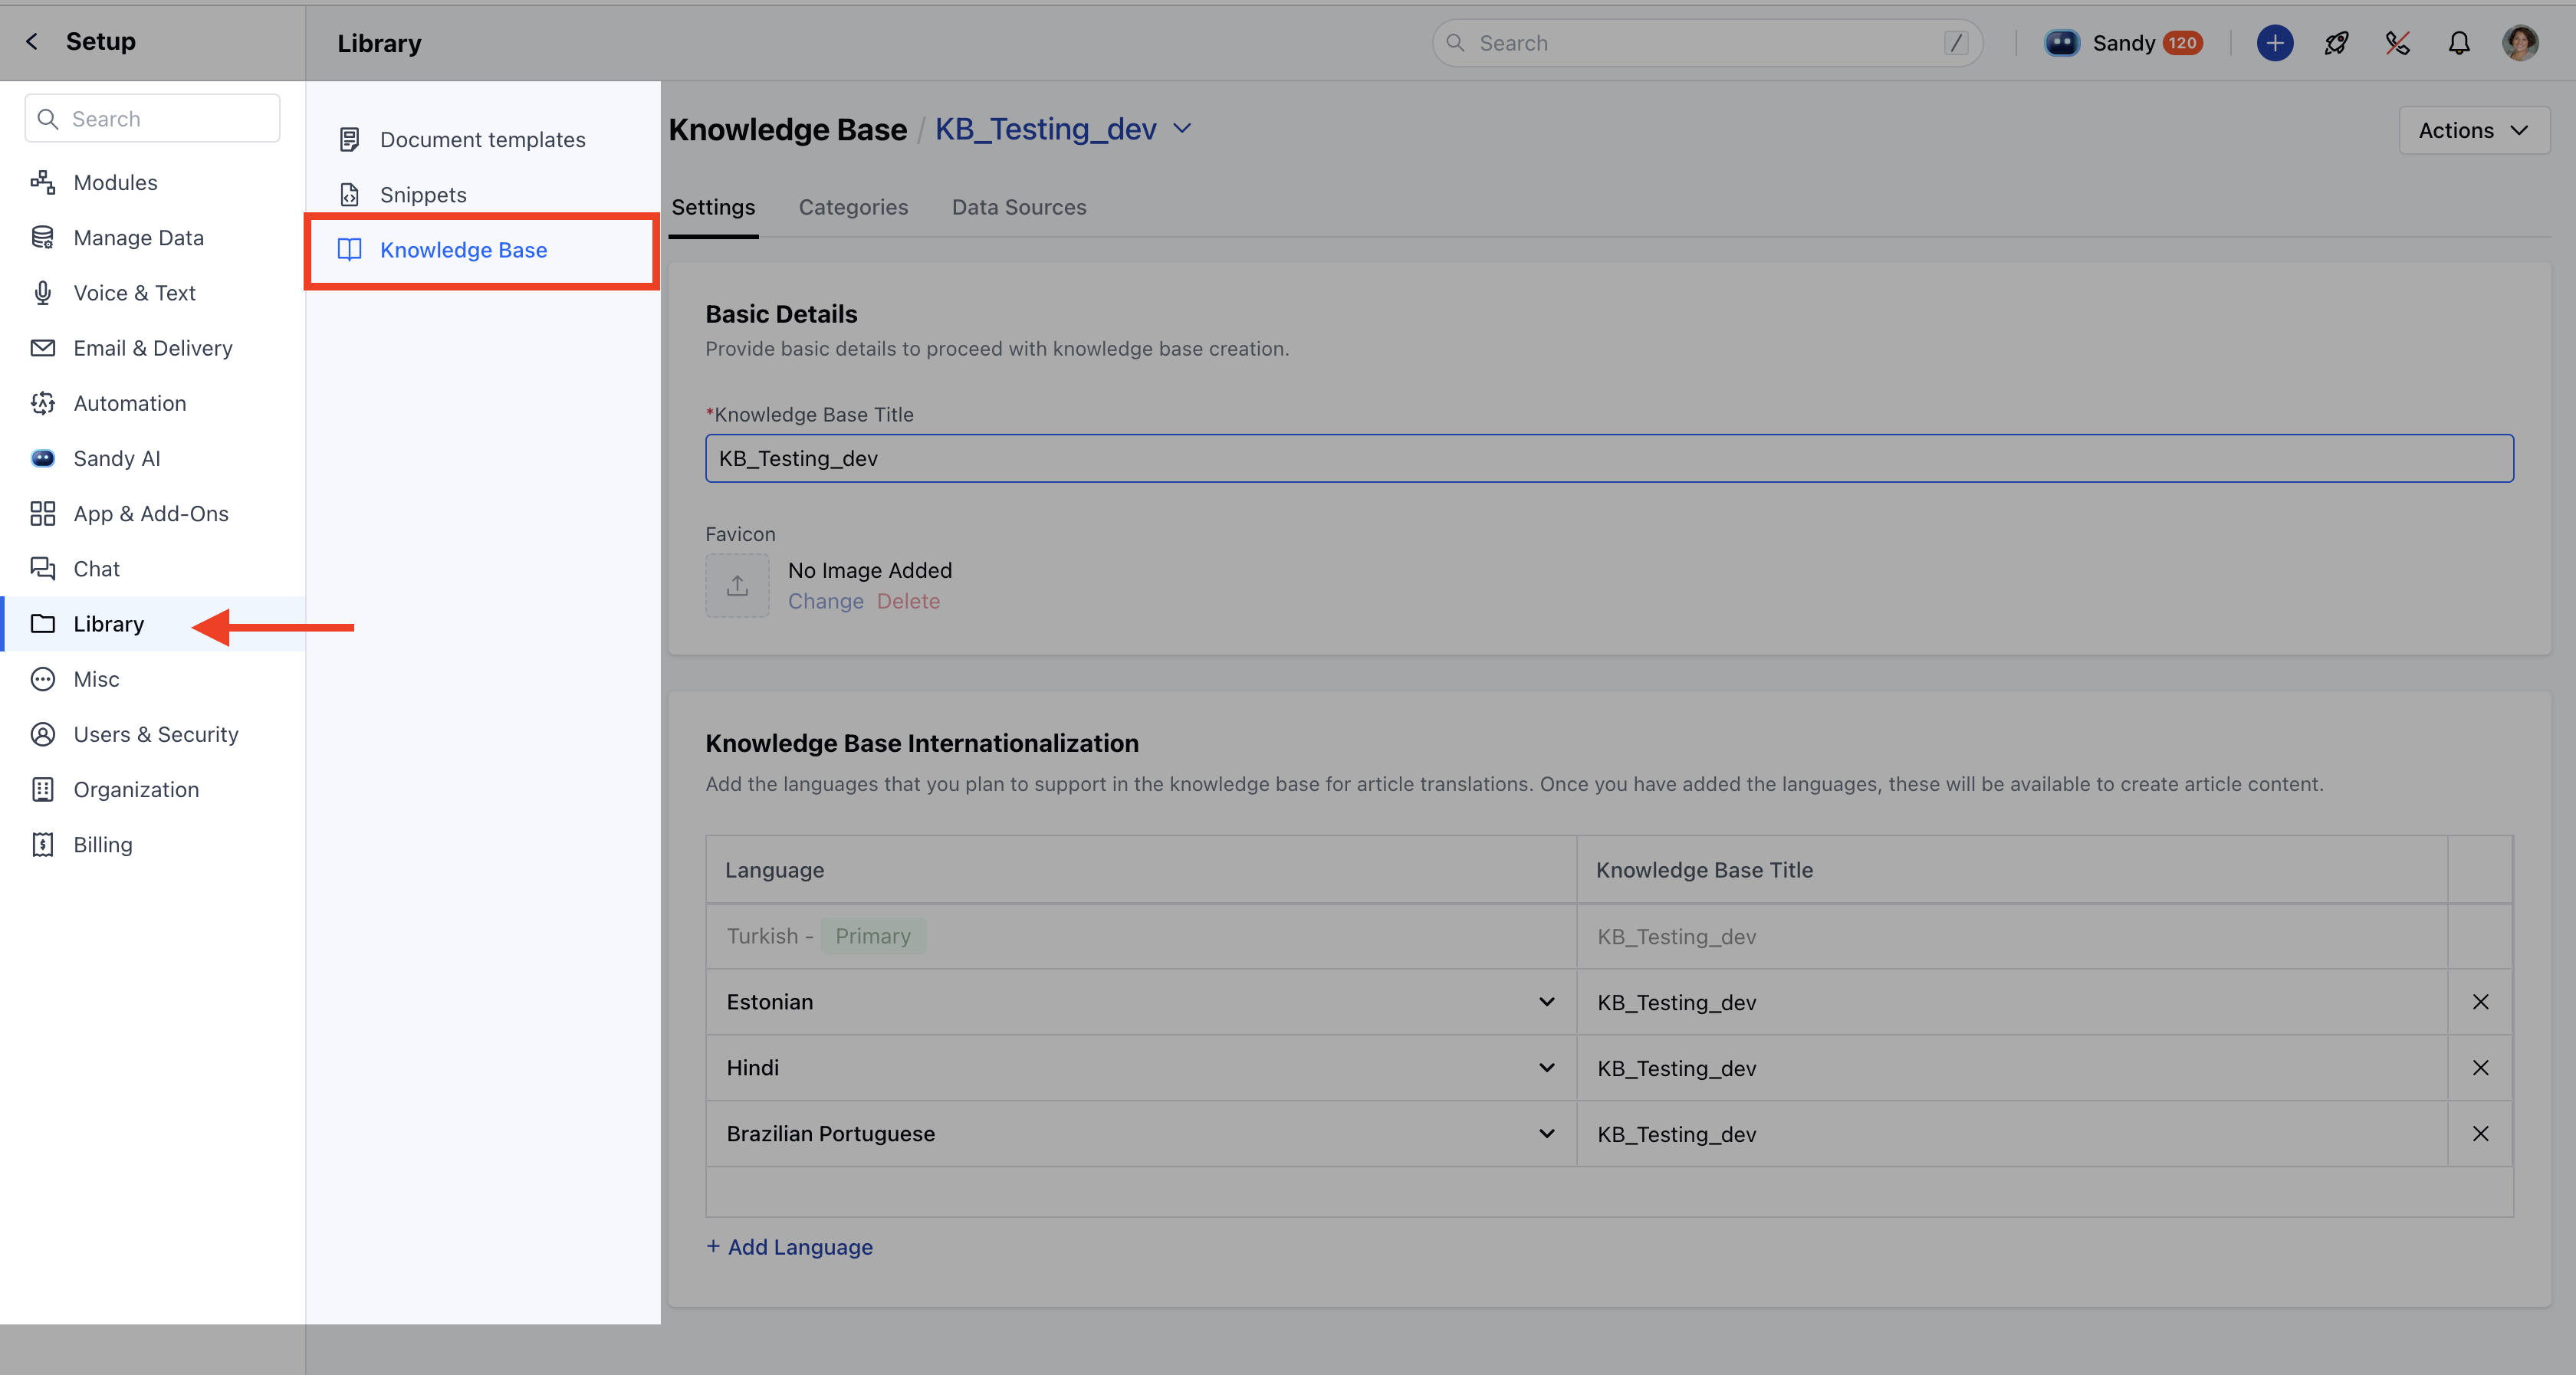
Task: Click the crossed-out phone call icon
Action: coord(2397,43)
